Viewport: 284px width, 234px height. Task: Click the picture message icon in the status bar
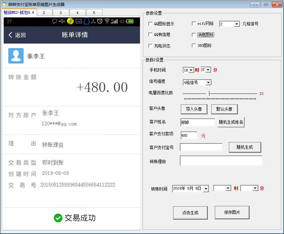79,21
